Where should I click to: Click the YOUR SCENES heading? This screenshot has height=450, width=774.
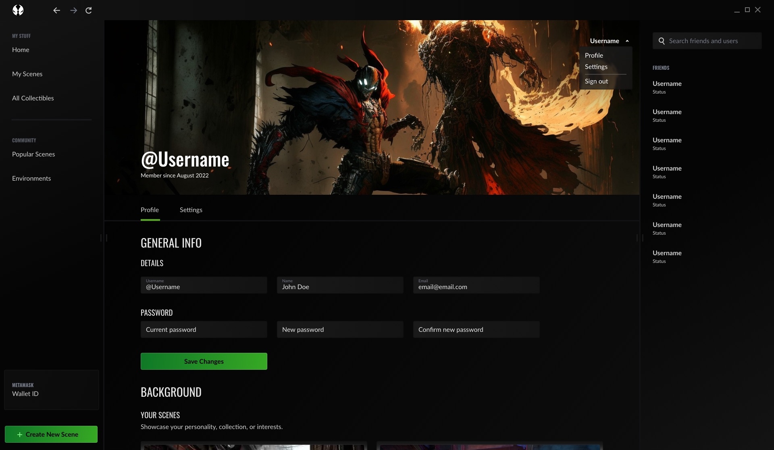pos(160,415)
